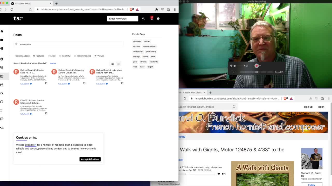Open thinkspot browser hamburger menu
Image resolution: width=332 pixels, height=186 pixels.
point(175,10)
